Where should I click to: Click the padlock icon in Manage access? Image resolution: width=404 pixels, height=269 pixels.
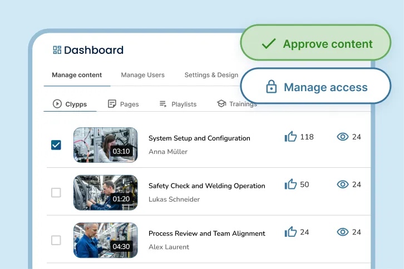[x=272, y=87]
